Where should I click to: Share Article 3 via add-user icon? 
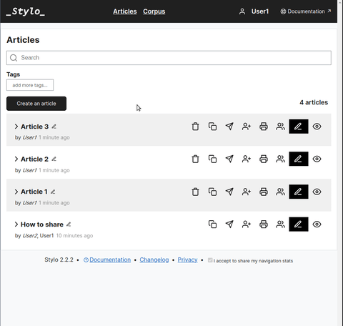tap(247, 127)
